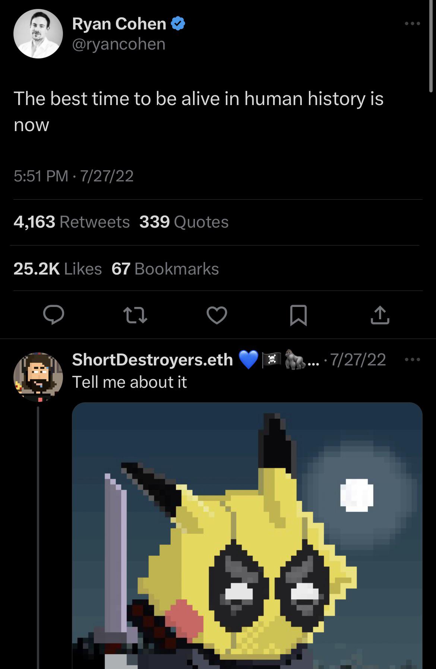This screenshot has height=669, width=436.
Task: Click the blue verified badge
Action: 178,24
